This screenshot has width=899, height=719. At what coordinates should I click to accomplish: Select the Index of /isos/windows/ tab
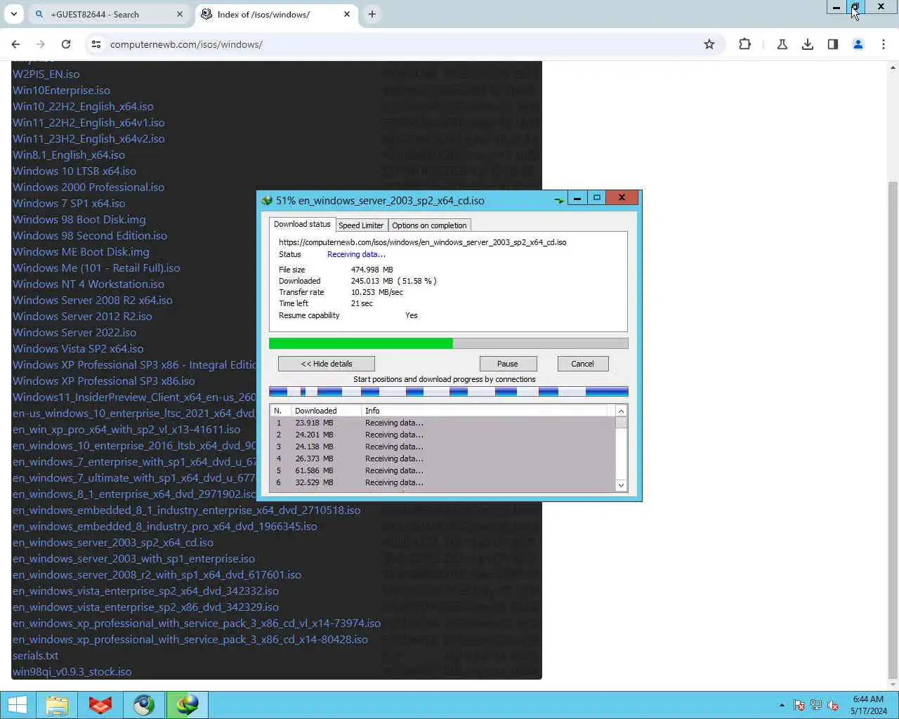point(275,14)
